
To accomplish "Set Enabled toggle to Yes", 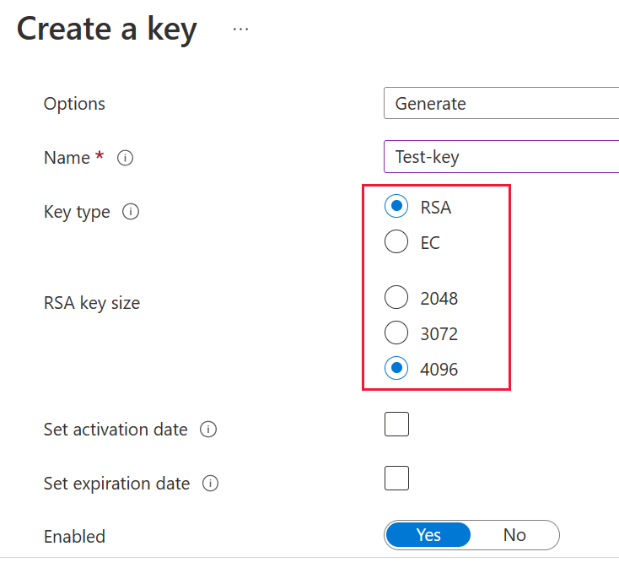I will (428, 535).
